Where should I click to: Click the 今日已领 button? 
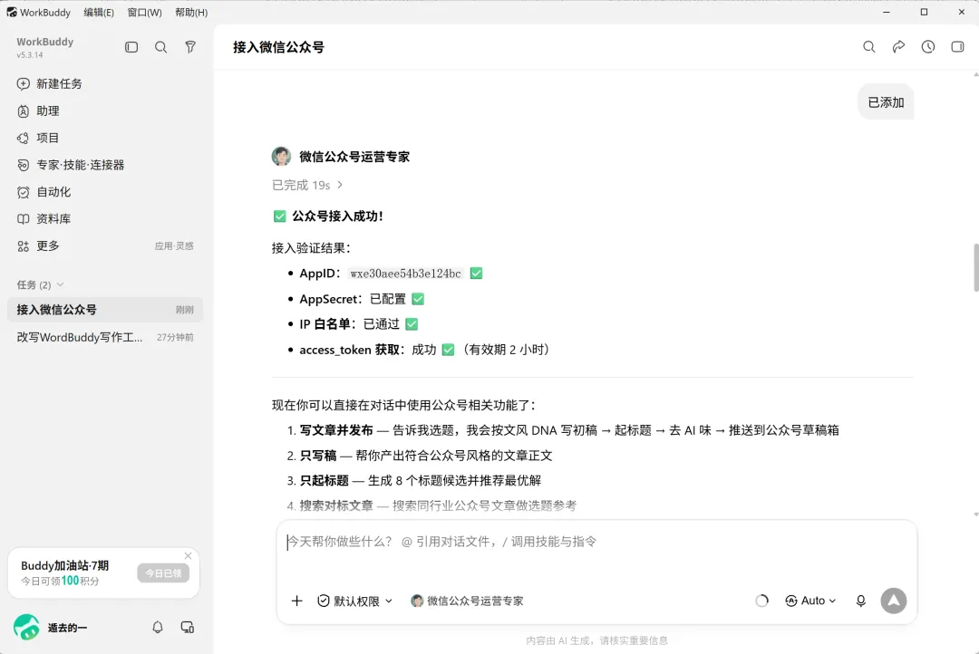point(163,572)
